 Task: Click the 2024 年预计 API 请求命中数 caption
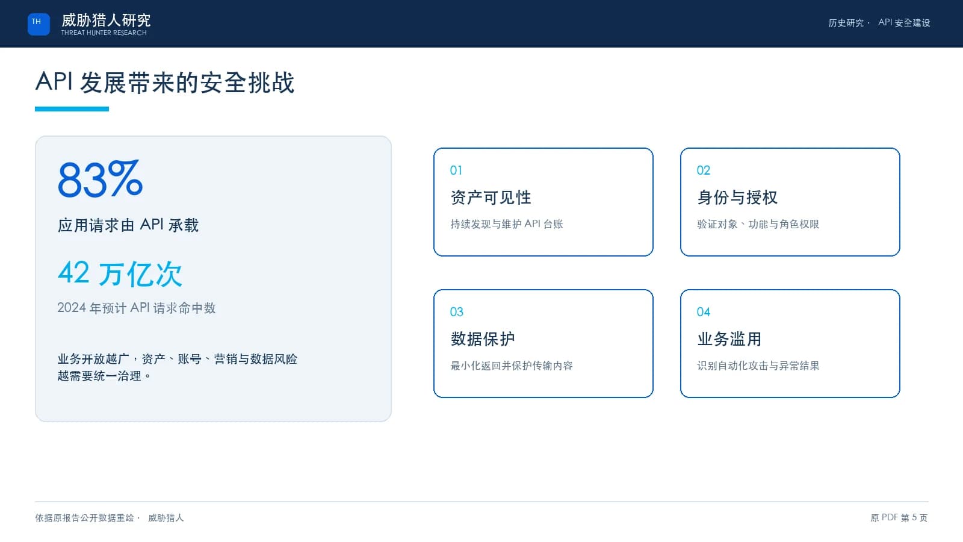[137, 308]
